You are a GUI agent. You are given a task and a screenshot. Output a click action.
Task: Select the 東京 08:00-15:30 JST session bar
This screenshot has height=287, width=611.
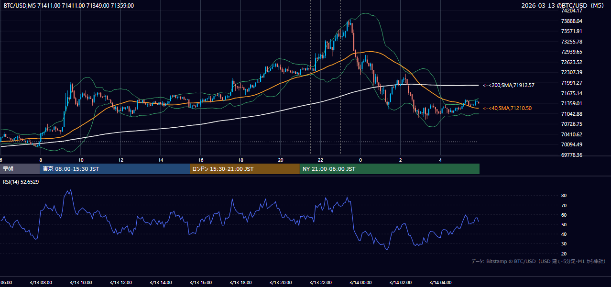click(115, 169)
